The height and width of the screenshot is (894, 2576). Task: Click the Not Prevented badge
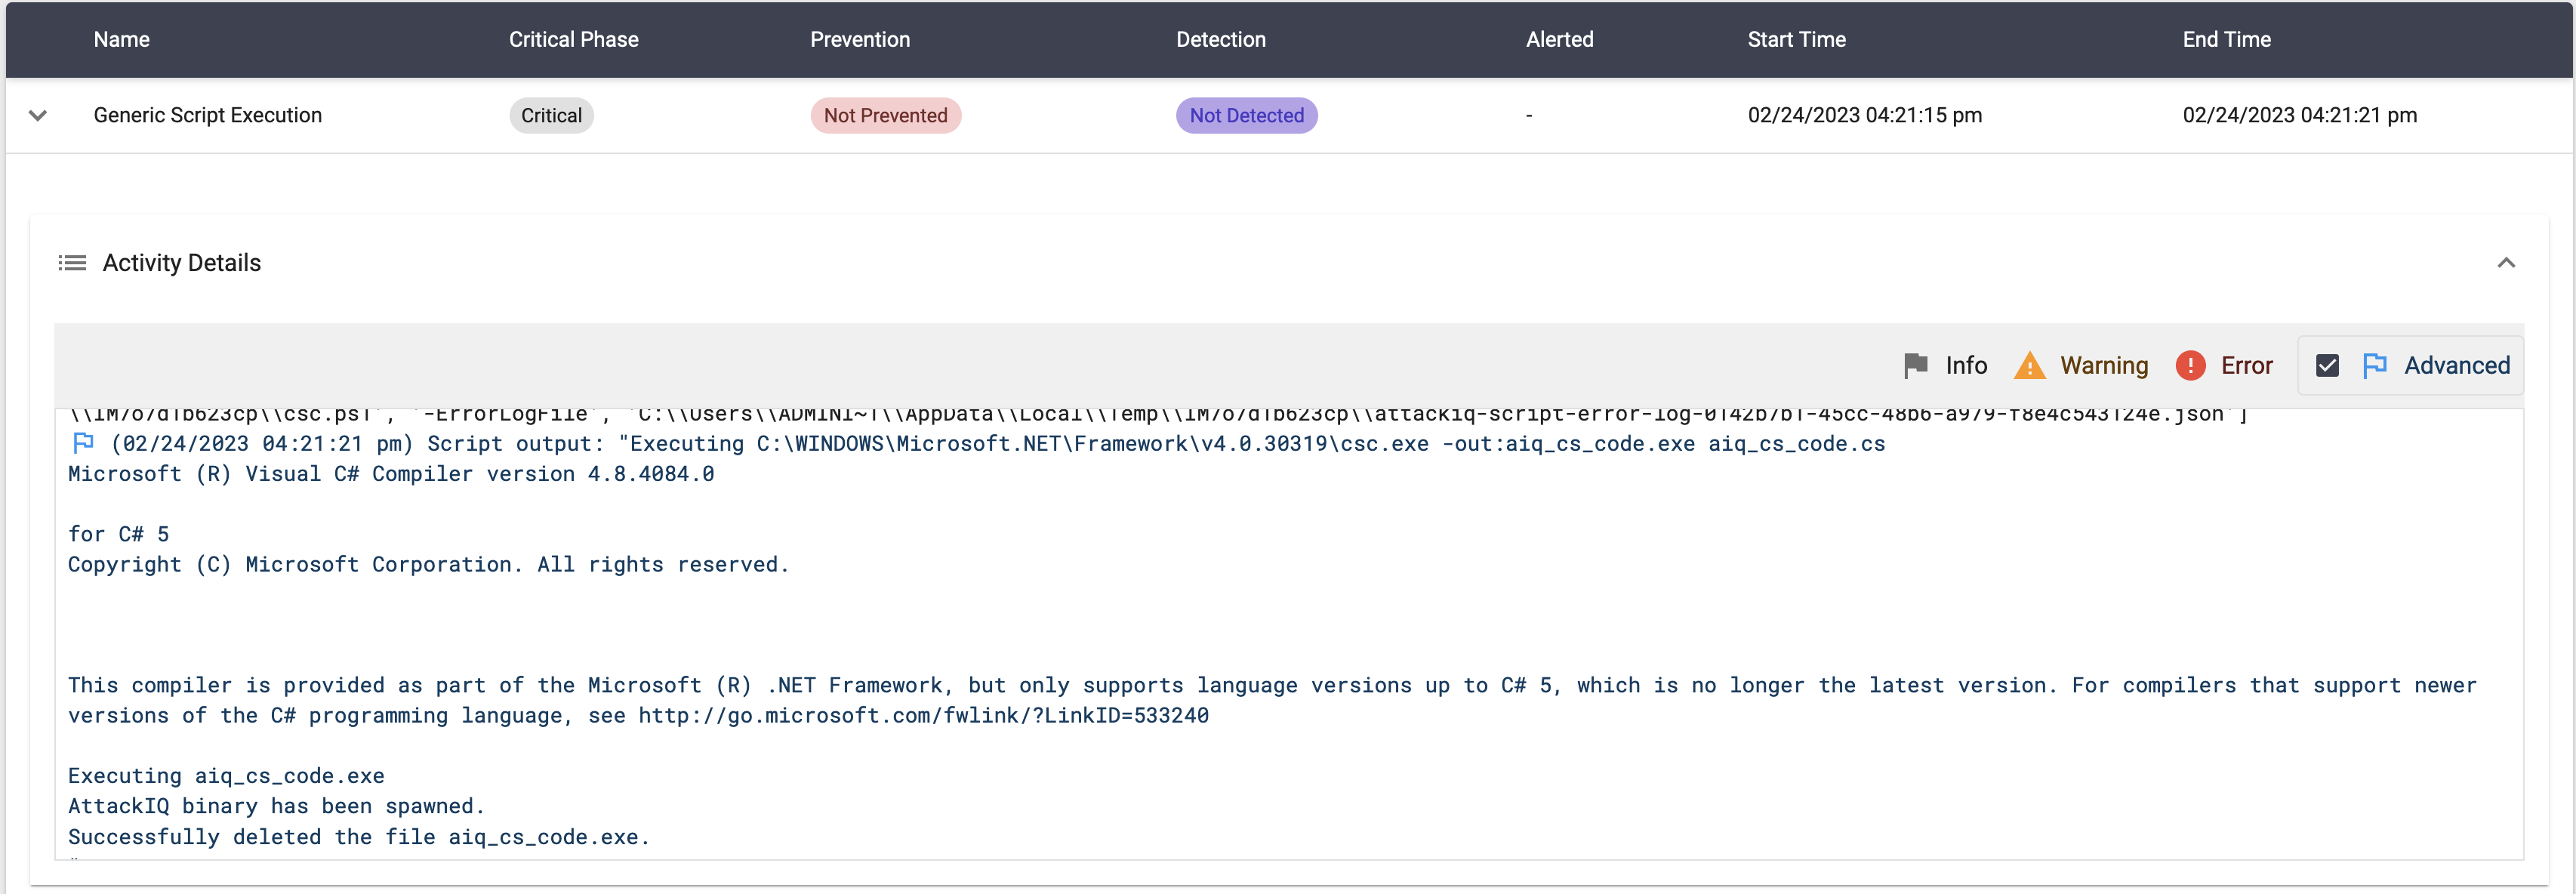point(885,116)
